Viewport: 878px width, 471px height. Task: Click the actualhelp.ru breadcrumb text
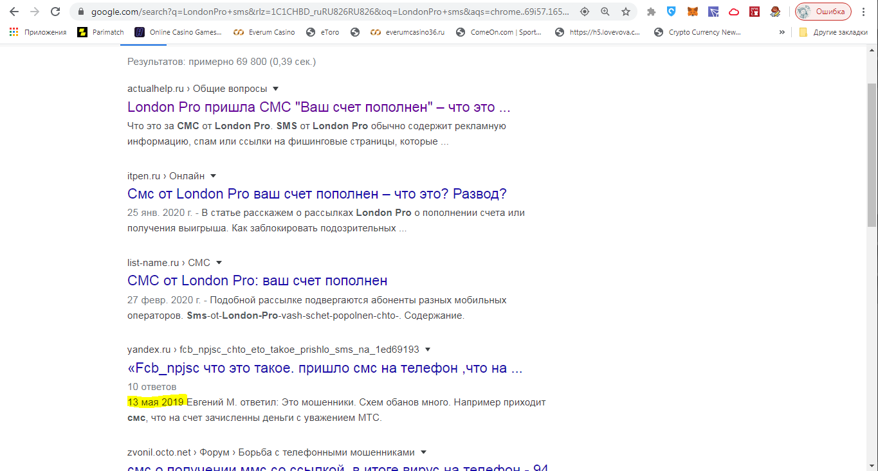(x=197, y=89)
